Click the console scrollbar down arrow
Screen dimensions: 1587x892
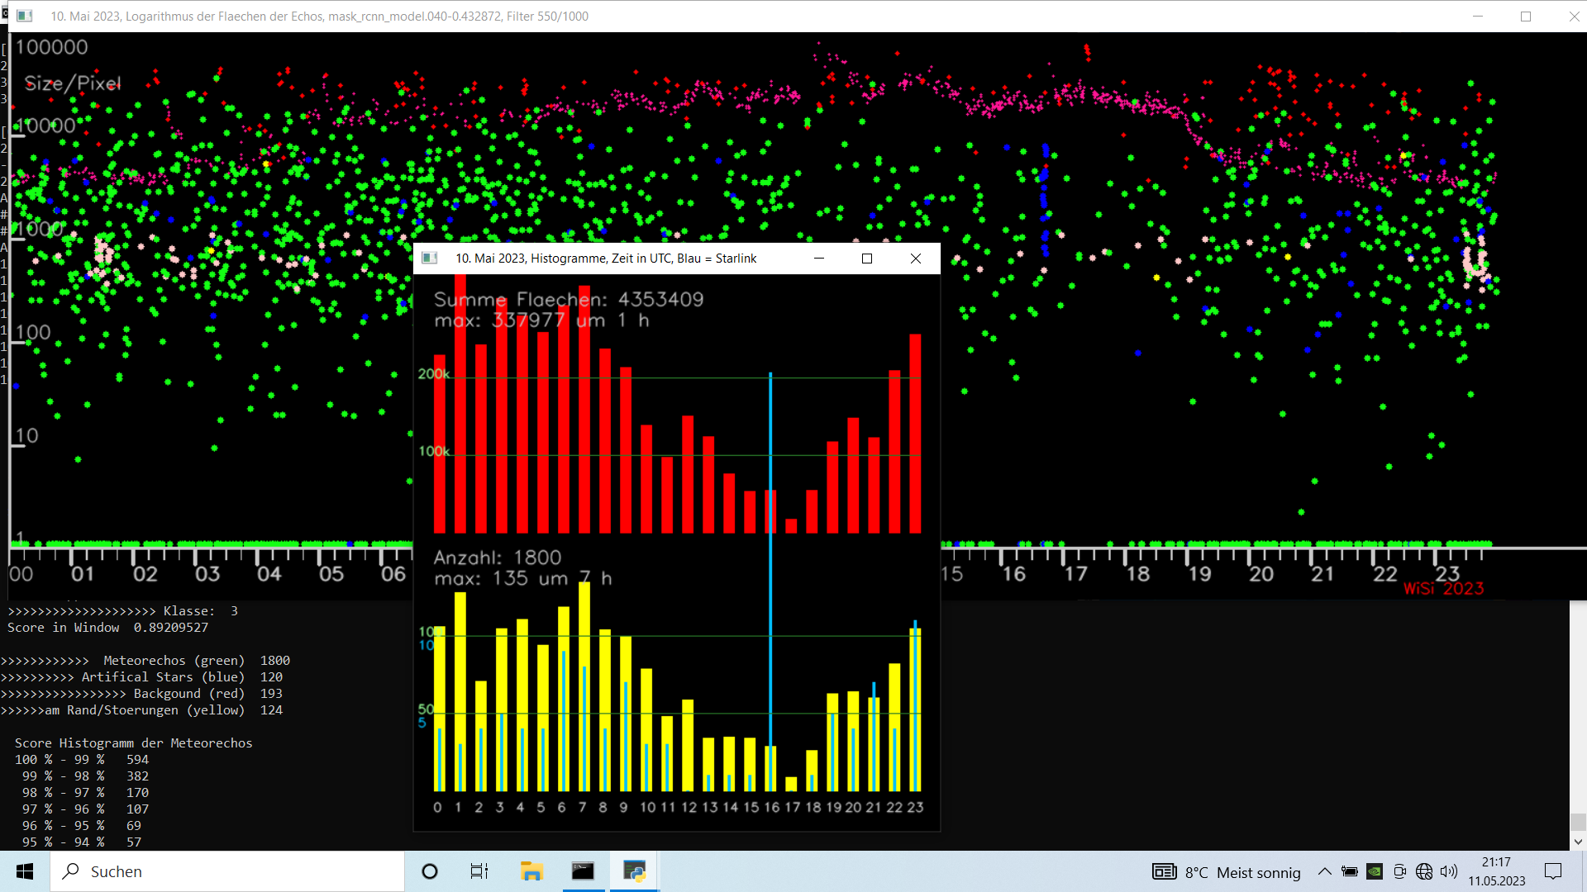(1578, 842)
